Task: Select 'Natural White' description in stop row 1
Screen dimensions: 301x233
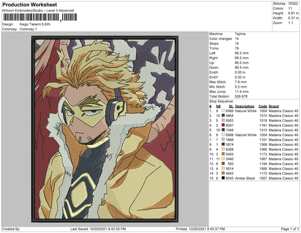Action: (246, 111)
